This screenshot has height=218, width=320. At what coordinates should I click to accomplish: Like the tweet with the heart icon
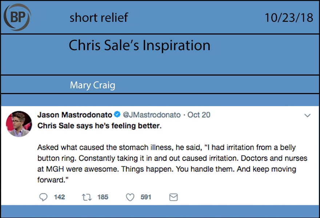[x=130, y=197]
